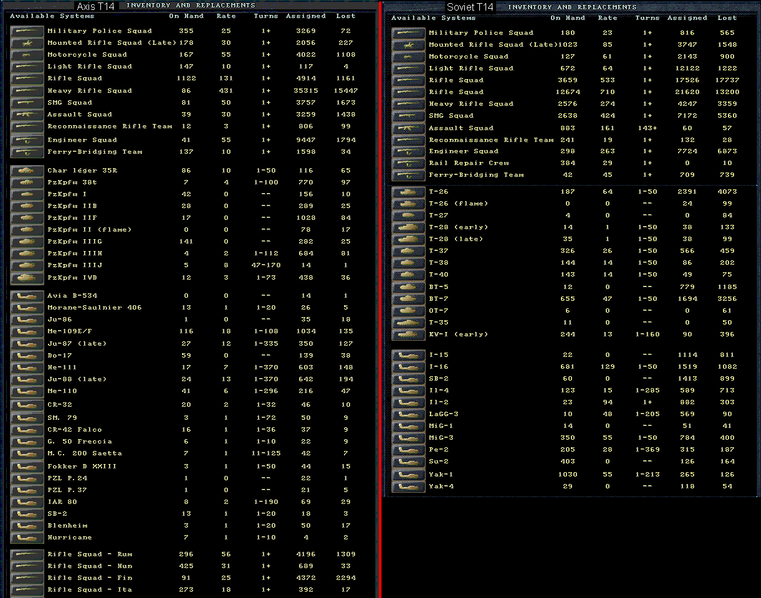The height and width of the screenshot is (598, 761).
Task: Click Axis panel 'Lost' column header
Action: tap(345, 16)
